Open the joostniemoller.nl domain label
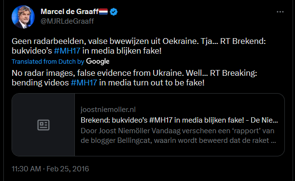 pyautogui.click(x=108, y=110)
